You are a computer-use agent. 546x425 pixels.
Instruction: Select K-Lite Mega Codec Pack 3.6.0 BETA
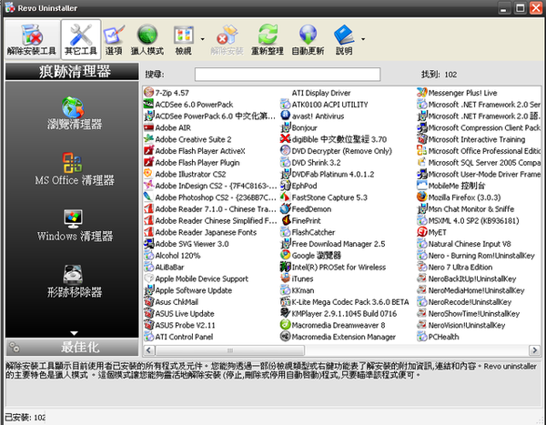pyautogui.click(x=344, y=302)
